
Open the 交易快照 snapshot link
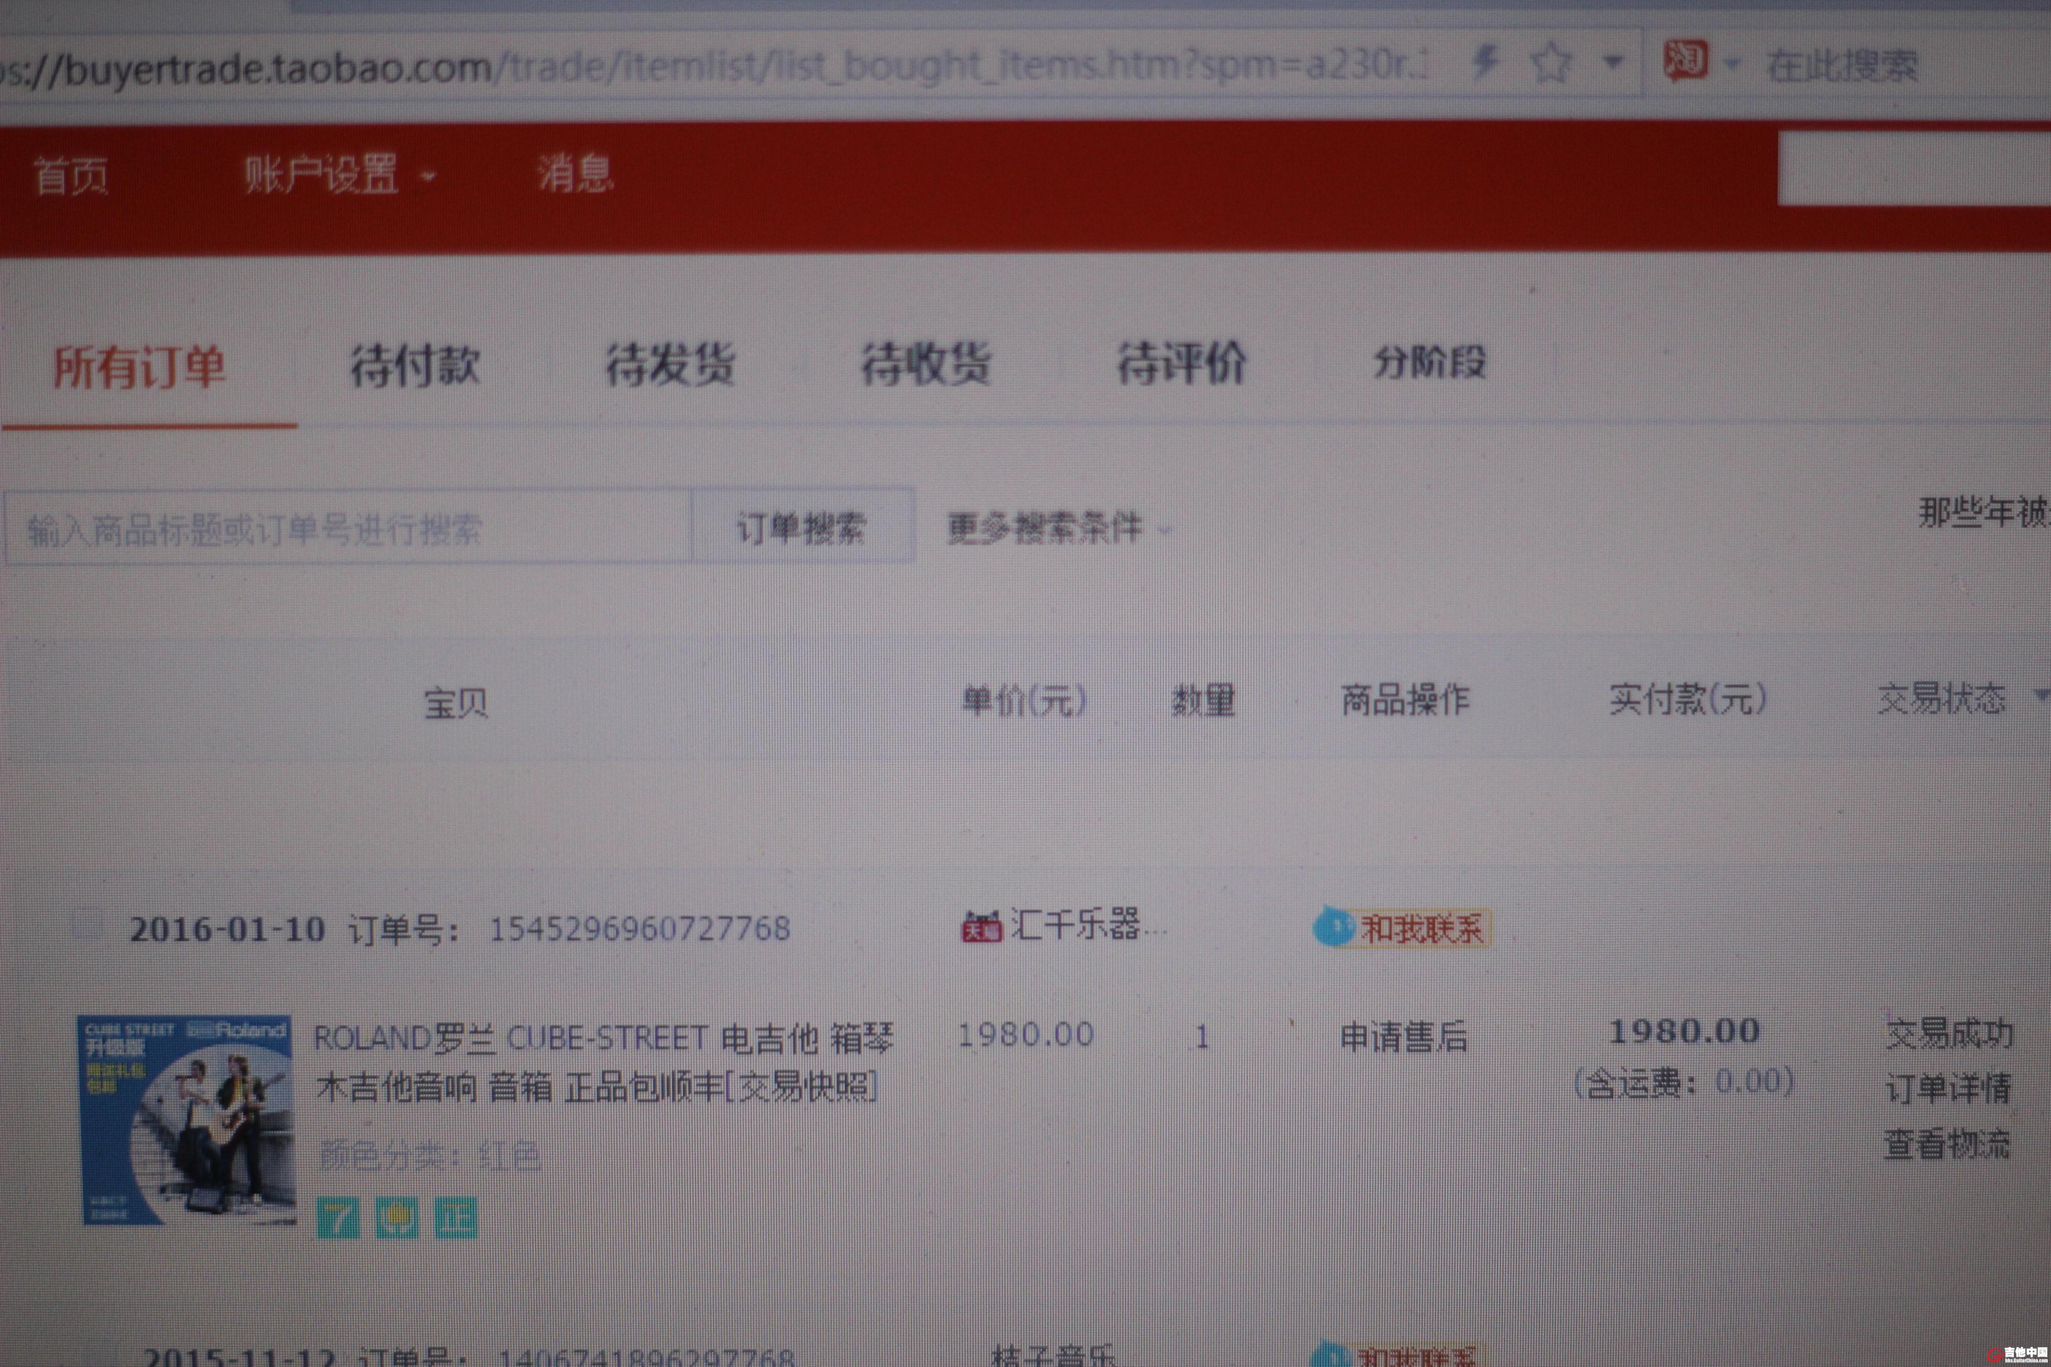click(x=802, y=1086)
